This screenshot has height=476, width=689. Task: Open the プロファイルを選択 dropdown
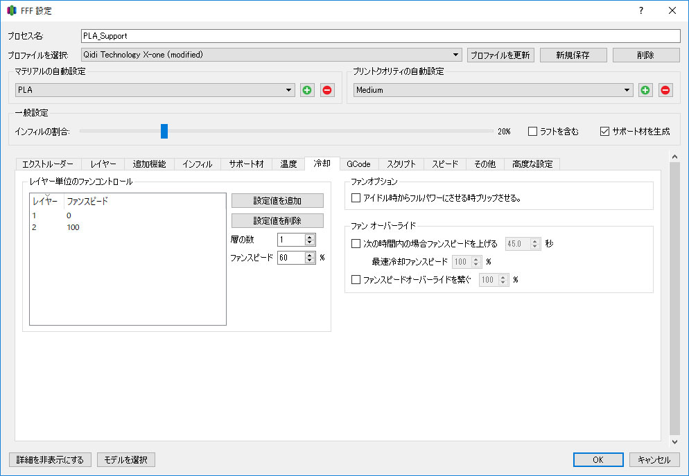pyautogui.click(x=271, y=55)
